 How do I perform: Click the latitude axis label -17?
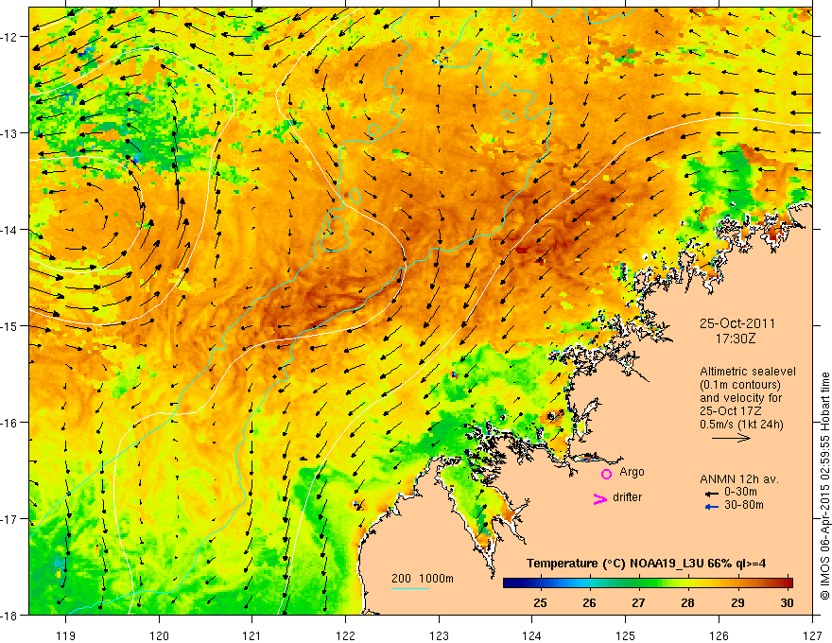point(9,518)
